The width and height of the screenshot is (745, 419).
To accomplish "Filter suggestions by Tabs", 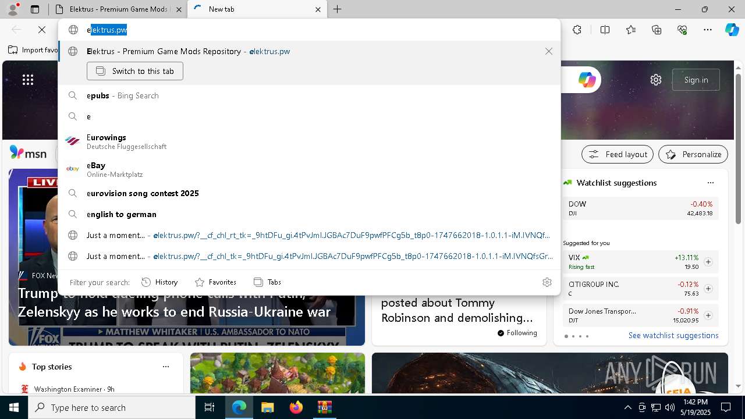I will click(x=267, y=282).
